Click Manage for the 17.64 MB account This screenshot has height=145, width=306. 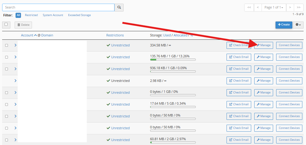(264, 104)
